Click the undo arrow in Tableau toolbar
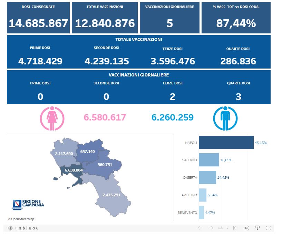Image resolution: width=292 pixels, height=238 pixels. point(200,228)
